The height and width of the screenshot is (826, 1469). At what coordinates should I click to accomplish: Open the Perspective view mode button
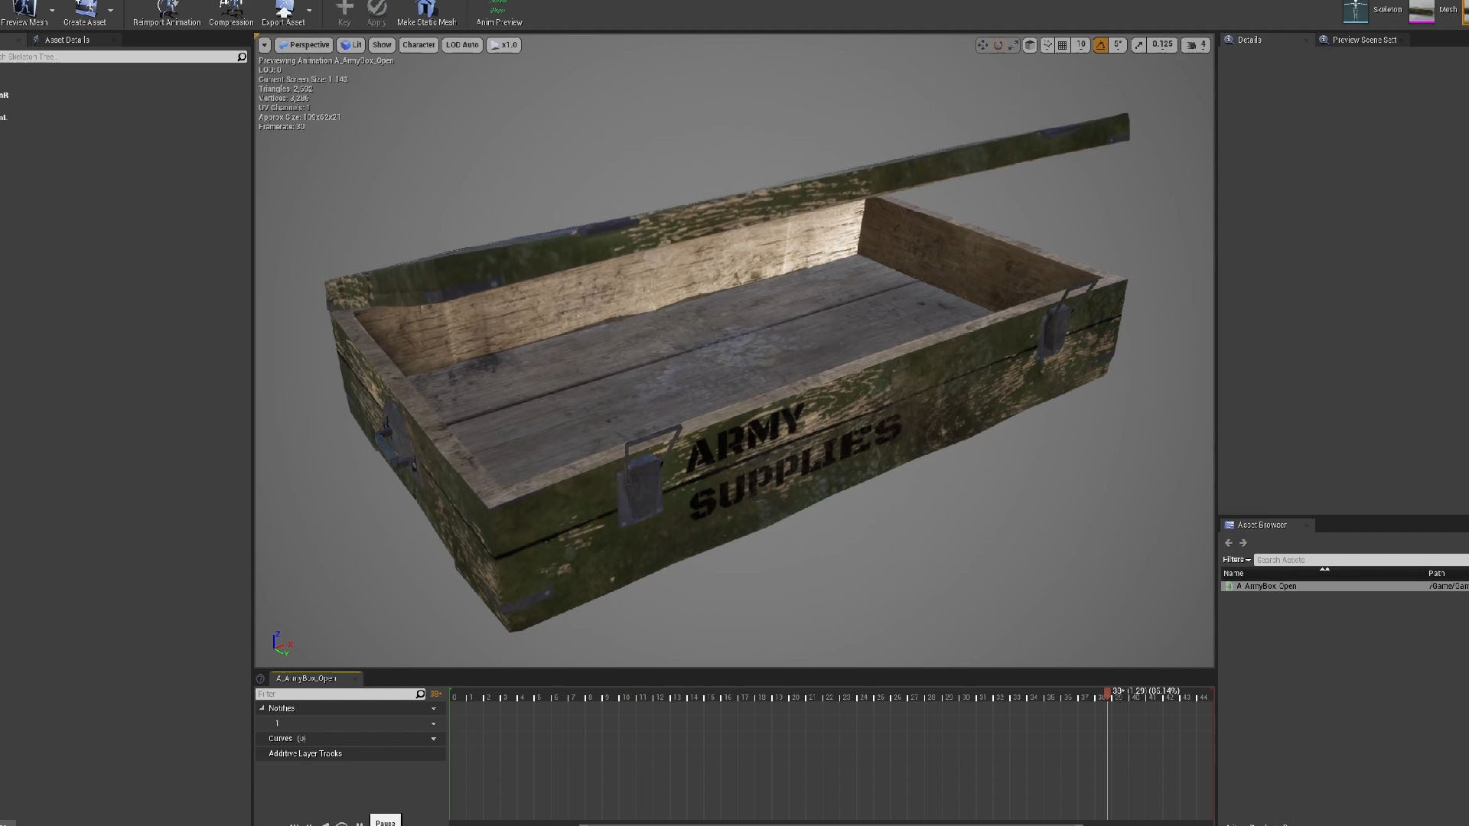pos(305,45)
